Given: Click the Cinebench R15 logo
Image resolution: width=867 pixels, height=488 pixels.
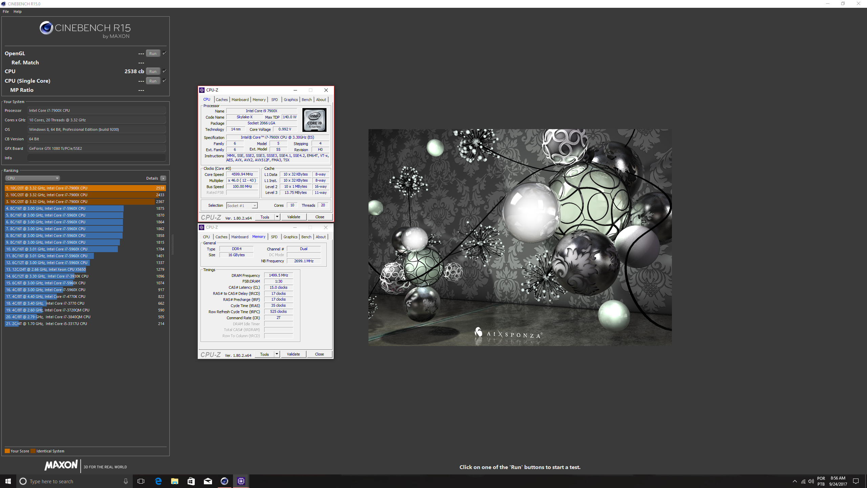Looking at the screenshot, I should click(x=85, y=30).
